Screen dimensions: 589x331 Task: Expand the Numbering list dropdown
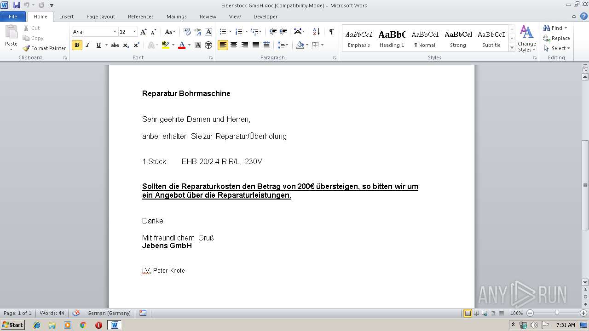pos(246,32)
